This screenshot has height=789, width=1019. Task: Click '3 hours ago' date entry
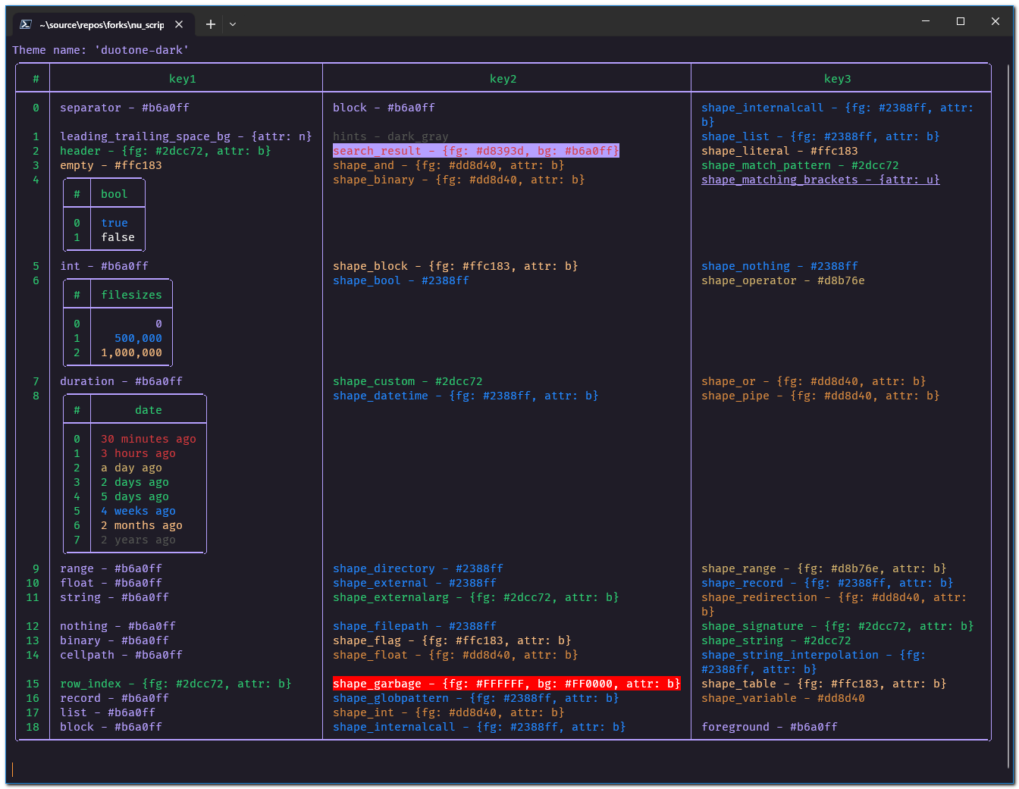(139, 453)
